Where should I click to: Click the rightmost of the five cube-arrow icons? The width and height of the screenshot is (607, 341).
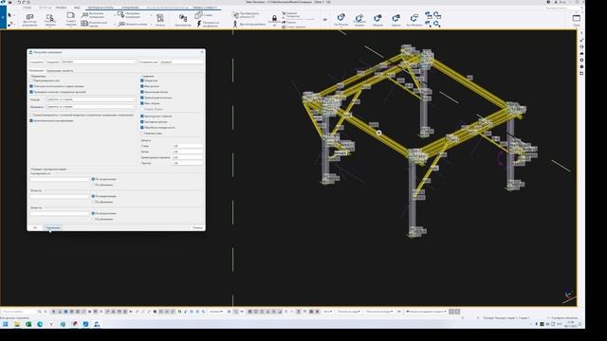(x=414, y=18)
